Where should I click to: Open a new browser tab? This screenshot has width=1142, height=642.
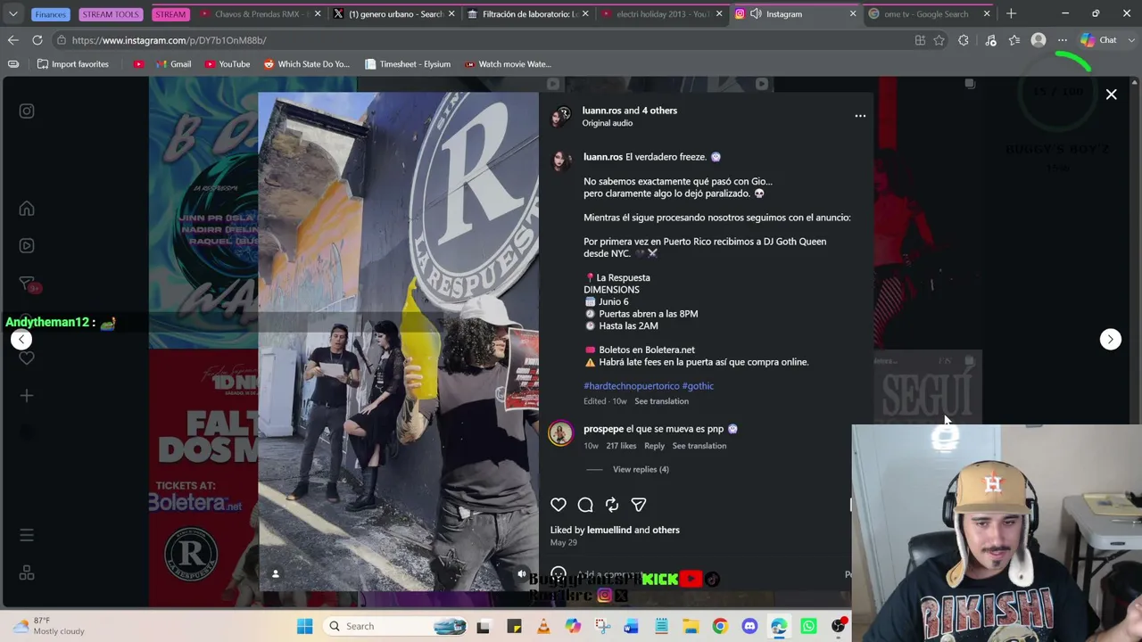point(1011,14)
